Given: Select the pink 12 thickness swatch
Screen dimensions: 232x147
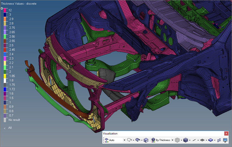Looking at the screenshot, I should [5, 10].
